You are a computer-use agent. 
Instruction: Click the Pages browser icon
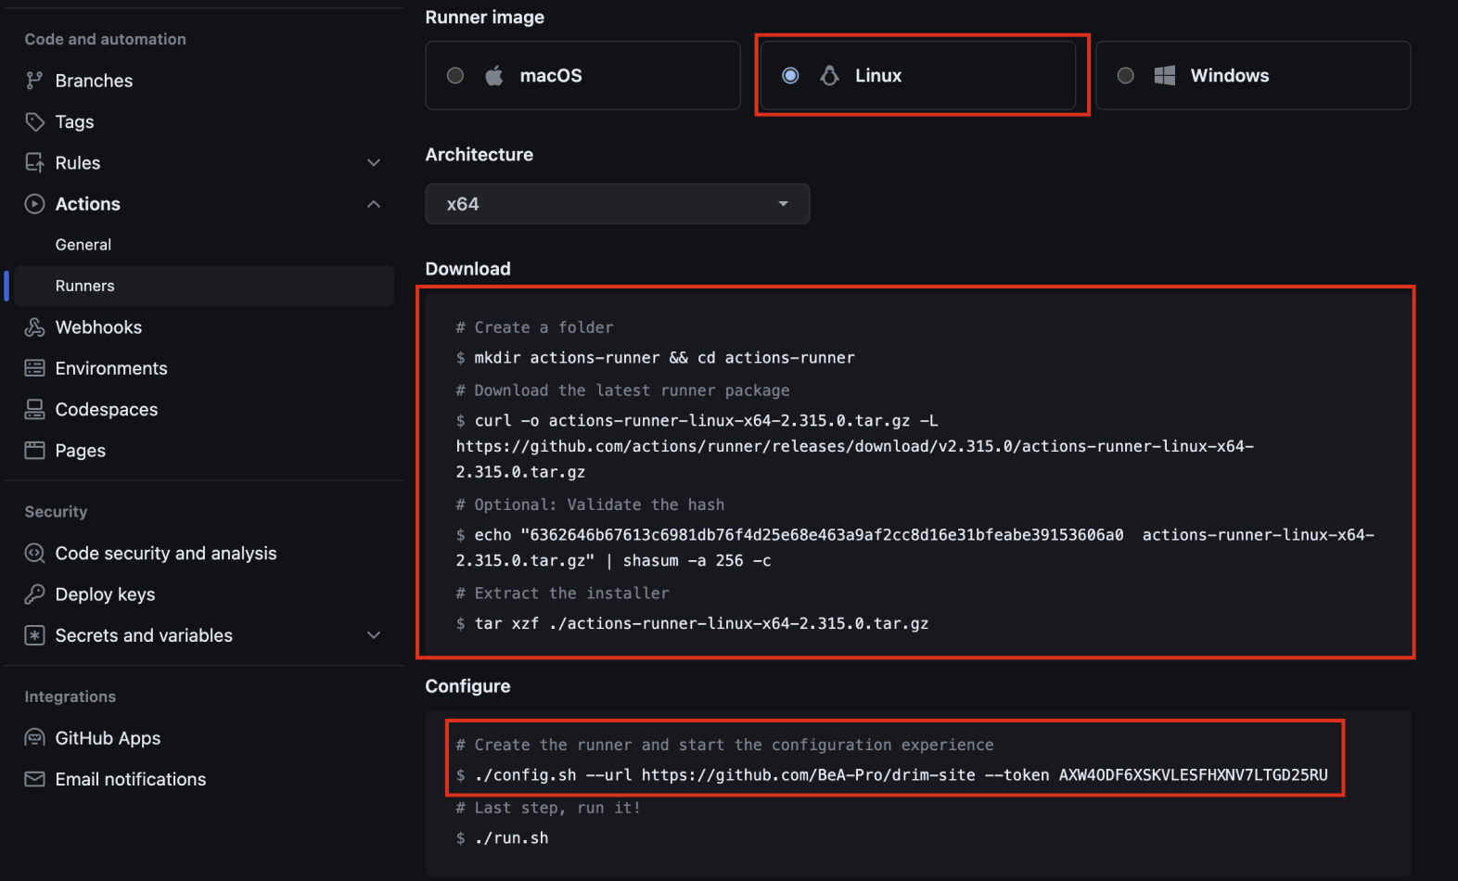tap(34, 451)
